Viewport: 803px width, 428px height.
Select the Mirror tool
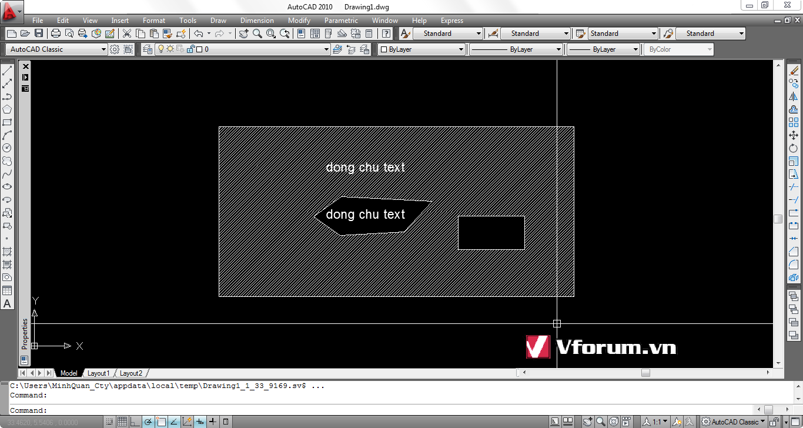(794, 96)
